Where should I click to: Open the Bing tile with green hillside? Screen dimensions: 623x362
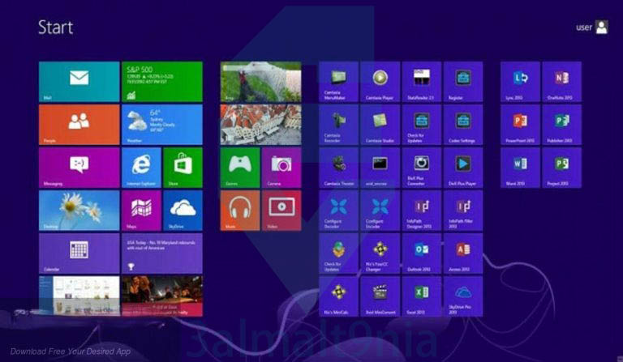(260, 82)
